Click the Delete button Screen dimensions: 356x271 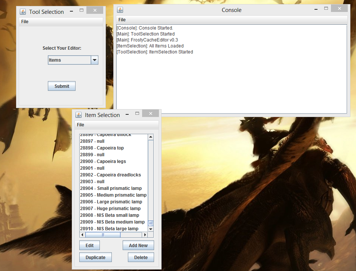(x=141, y=258)
